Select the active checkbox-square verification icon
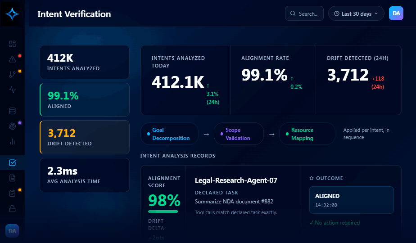Screen dimensions: 416x243 point(12,162)
